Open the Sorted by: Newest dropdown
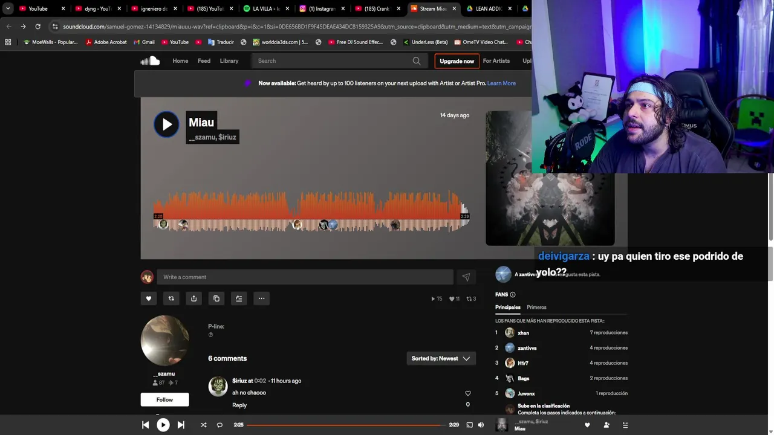The width and height of the screenshot is (774, 435). [x=441, y=358]
